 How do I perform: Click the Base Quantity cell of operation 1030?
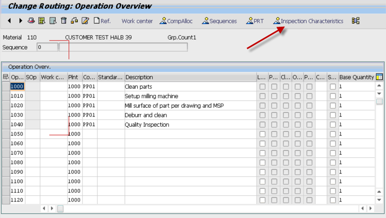(357, 115)
